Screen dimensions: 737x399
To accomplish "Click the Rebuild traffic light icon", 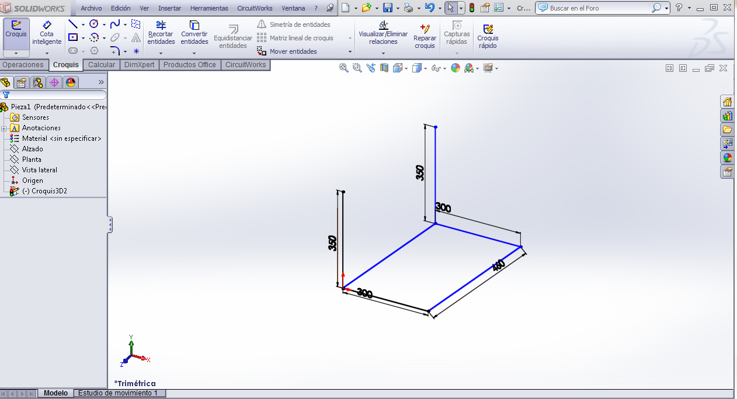I will tap(472, 8).
